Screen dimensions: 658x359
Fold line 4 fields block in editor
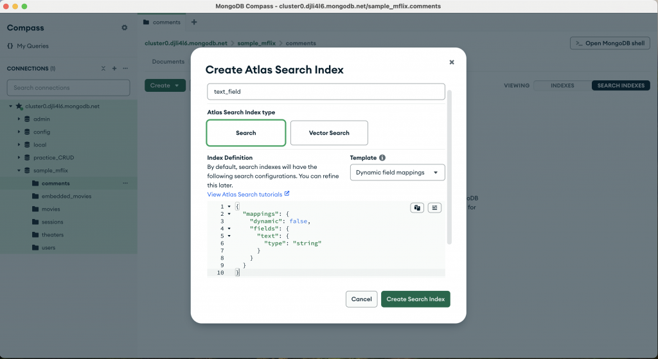(x=229, y=229)
